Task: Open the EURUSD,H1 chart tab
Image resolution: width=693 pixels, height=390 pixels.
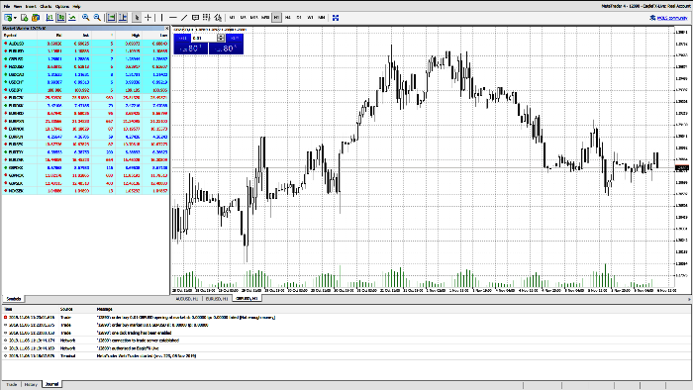Action: 218,299
